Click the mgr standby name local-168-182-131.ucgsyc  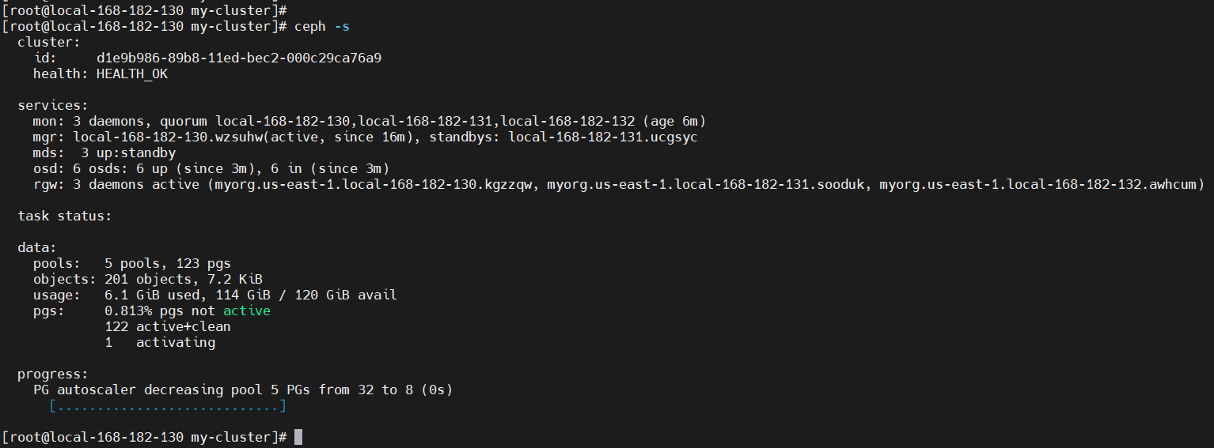(x=602, y=137)
